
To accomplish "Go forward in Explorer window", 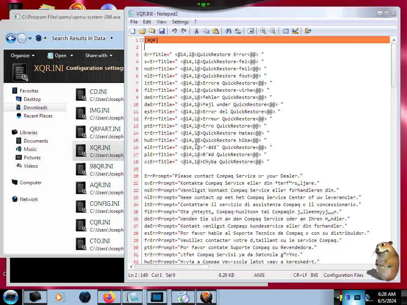I will tap(22, 39).
